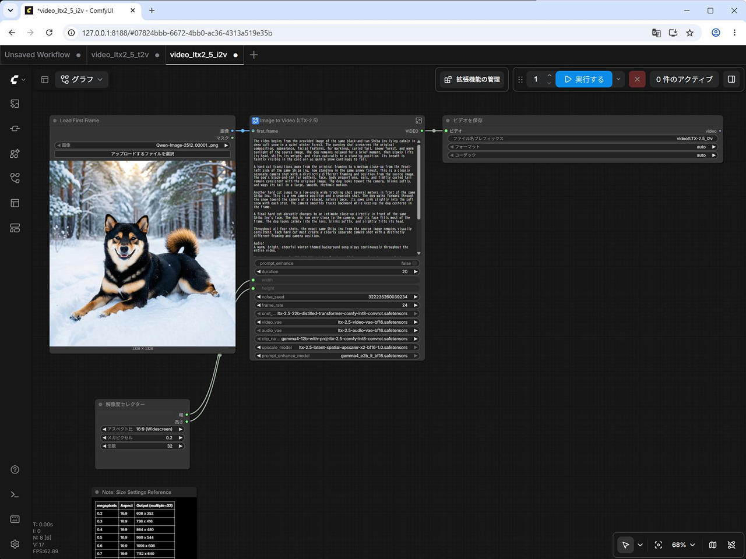This screenshot has height=559, width=746.
Task: Open the unet model dropdown in Image to Video
Action: click(x=337, y=313)
